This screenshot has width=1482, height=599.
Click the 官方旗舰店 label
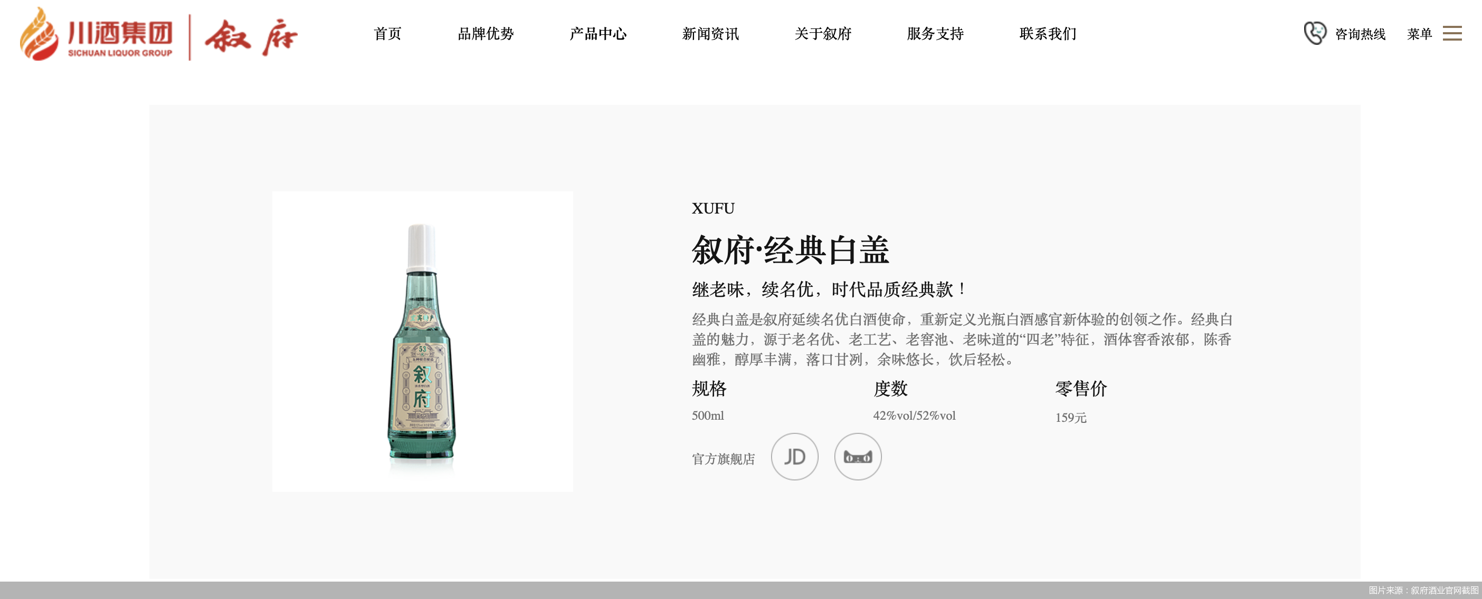pos(723,459)
